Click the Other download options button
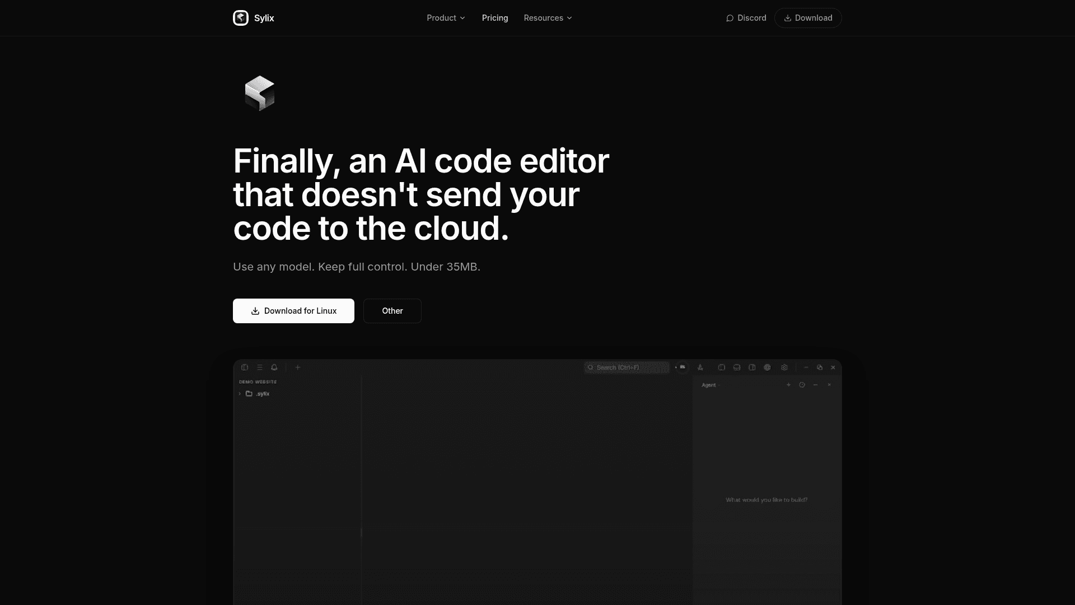This screenshot has width=1075, height=605. pos(392,311)
